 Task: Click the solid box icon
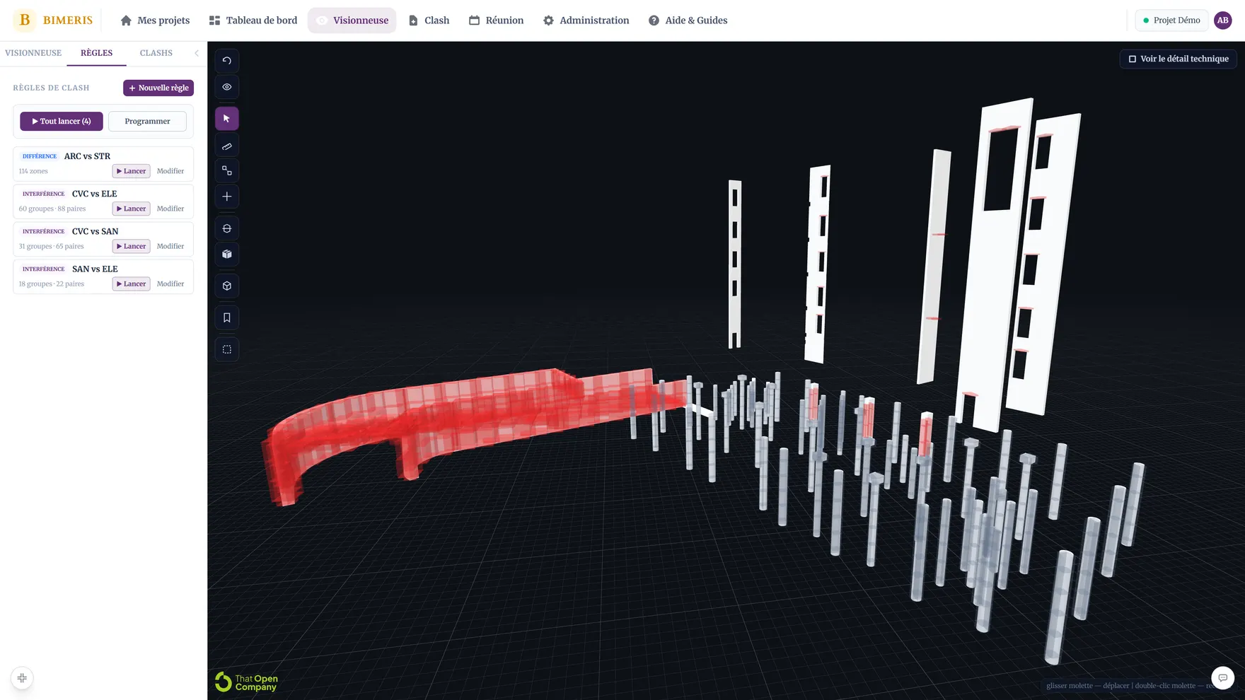pos(227,254)
